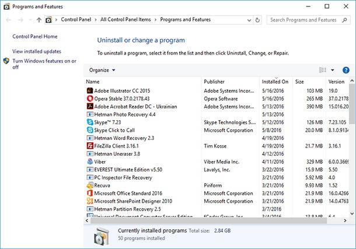This screenshot has height=249, width=356.
Task: Expand the chevron before Control Panel breadcrumb
Action: click(x=56, y=20)
